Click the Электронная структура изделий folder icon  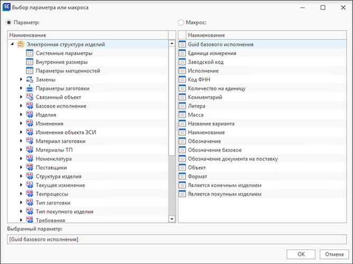pyautogui.click(x=21, y=44)
